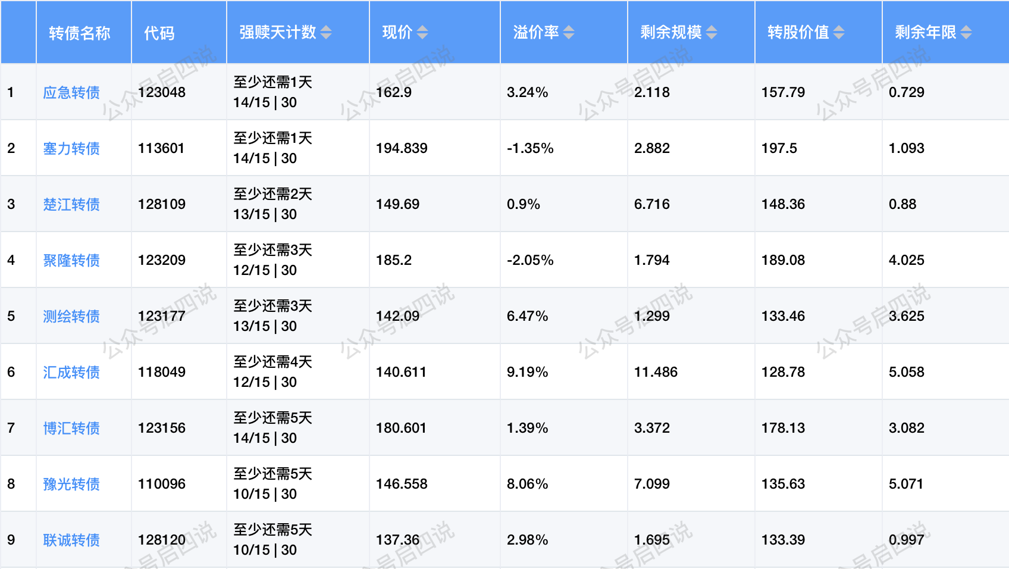Click the 转债名称 column header
The height and width of the screenshot is (569, 1009).
point(80,33)
